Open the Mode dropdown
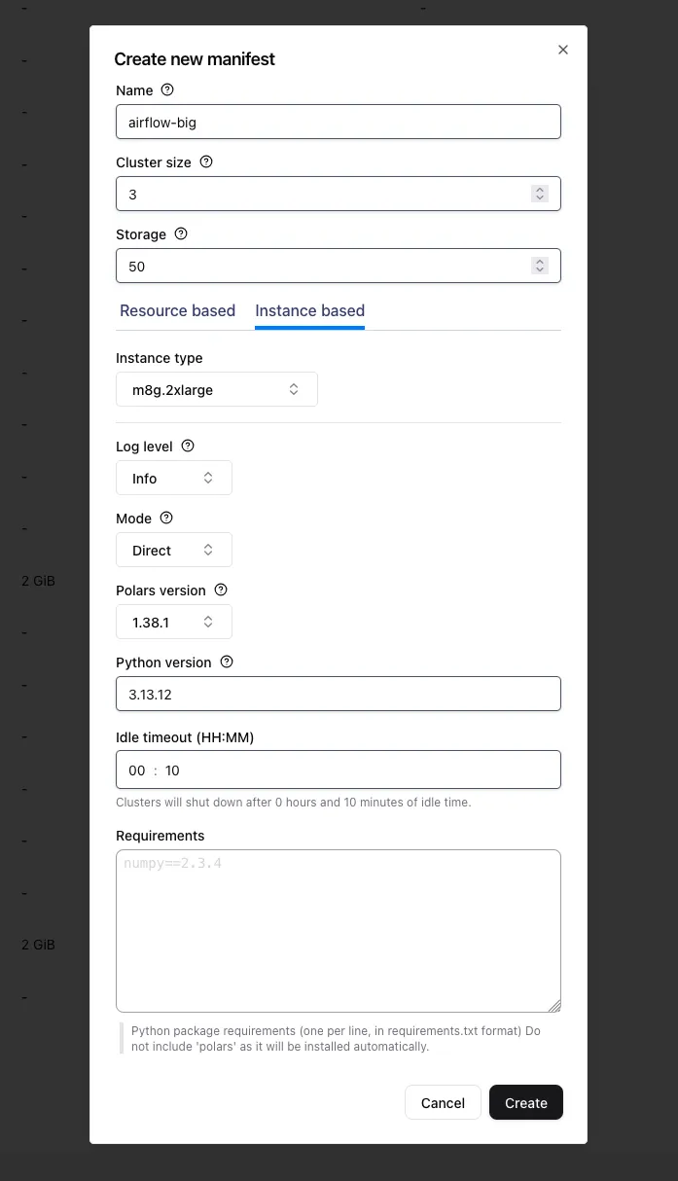 173,551
